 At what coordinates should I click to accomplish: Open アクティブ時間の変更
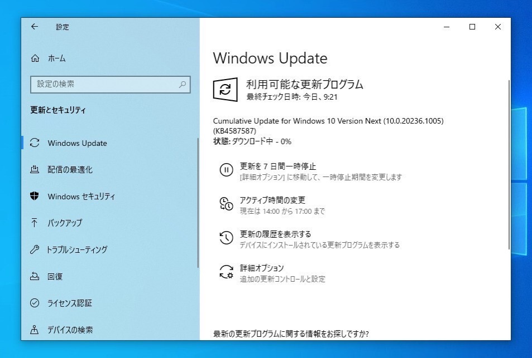272,200
